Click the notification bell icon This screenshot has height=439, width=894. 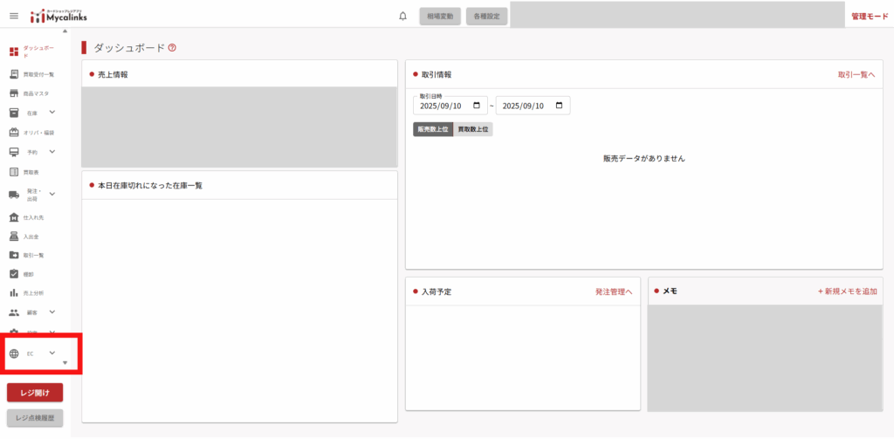[x=402, y=16]
